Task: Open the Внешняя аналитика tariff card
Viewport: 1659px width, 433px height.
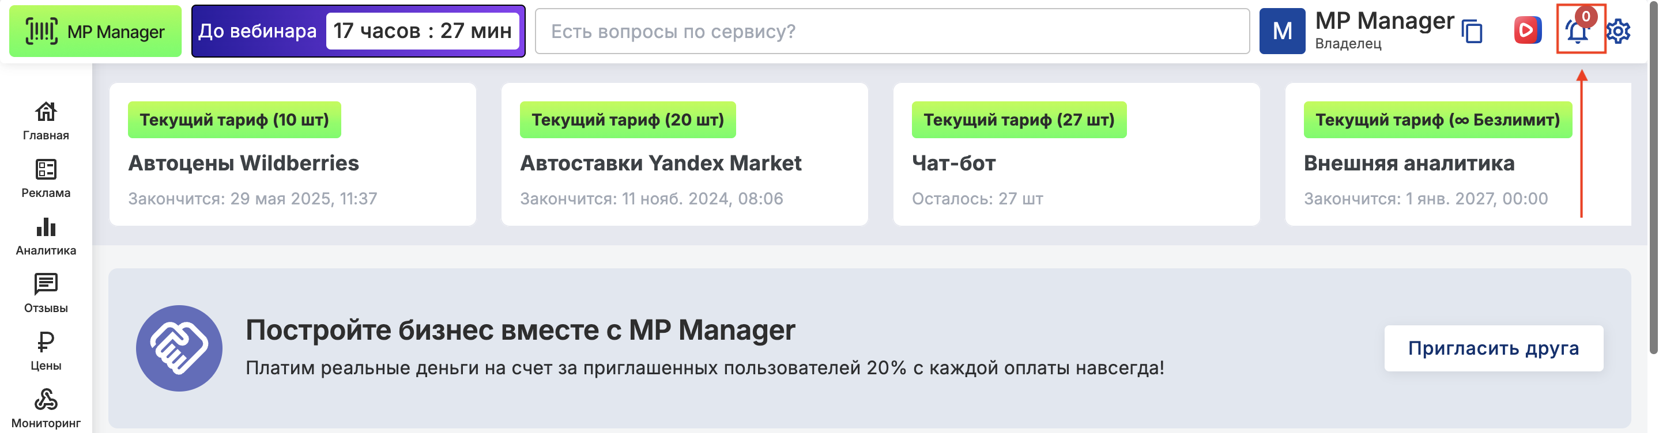Action: [1457, 154]
